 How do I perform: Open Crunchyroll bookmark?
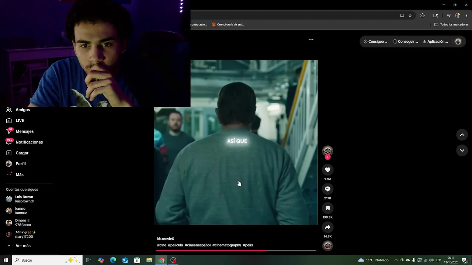[228, 25]
